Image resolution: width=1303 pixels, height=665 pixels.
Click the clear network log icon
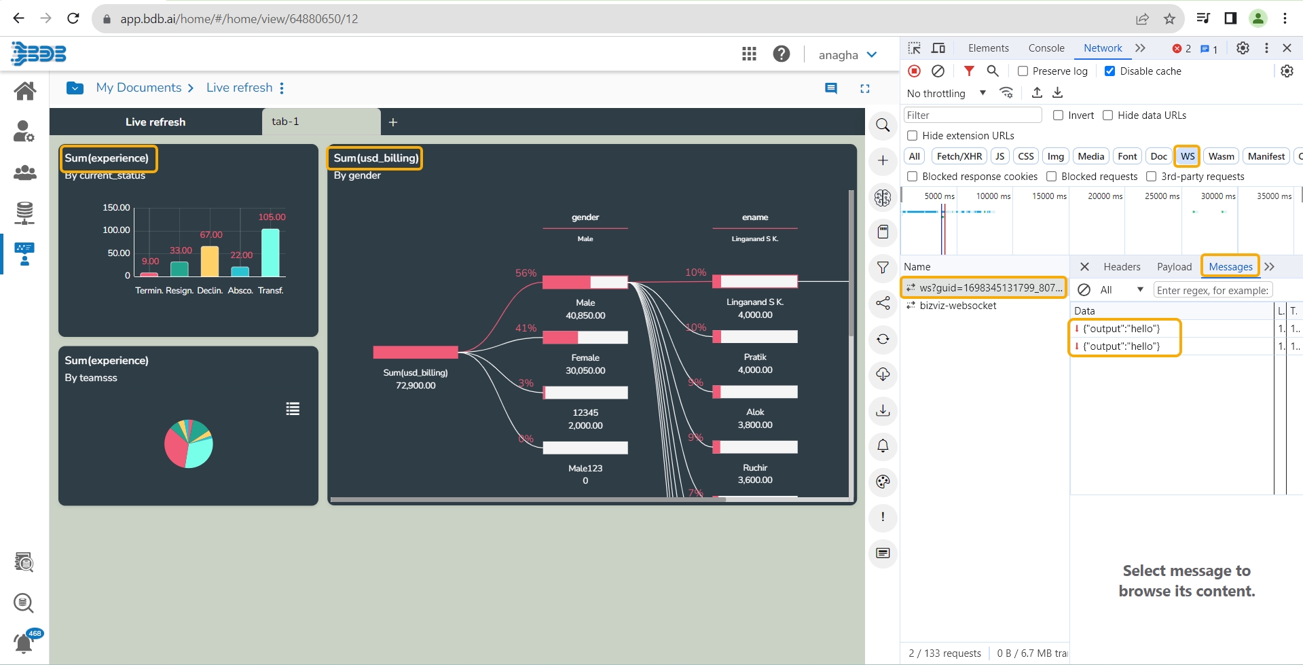938,71
